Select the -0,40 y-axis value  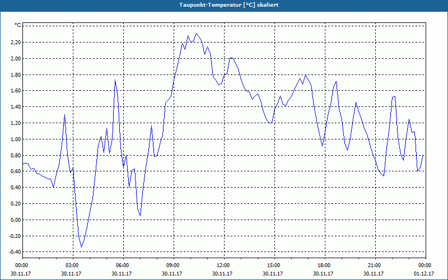16,251
